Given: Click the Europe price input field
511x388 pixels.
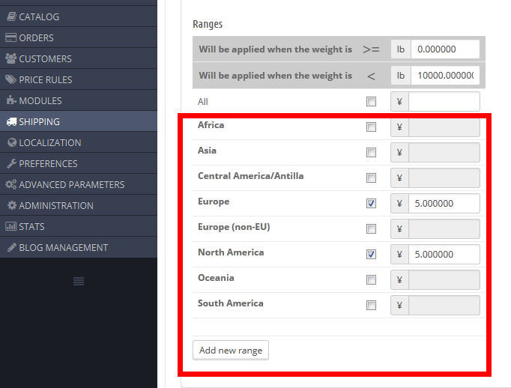Looking at the screenshot, I should point(444,204).
